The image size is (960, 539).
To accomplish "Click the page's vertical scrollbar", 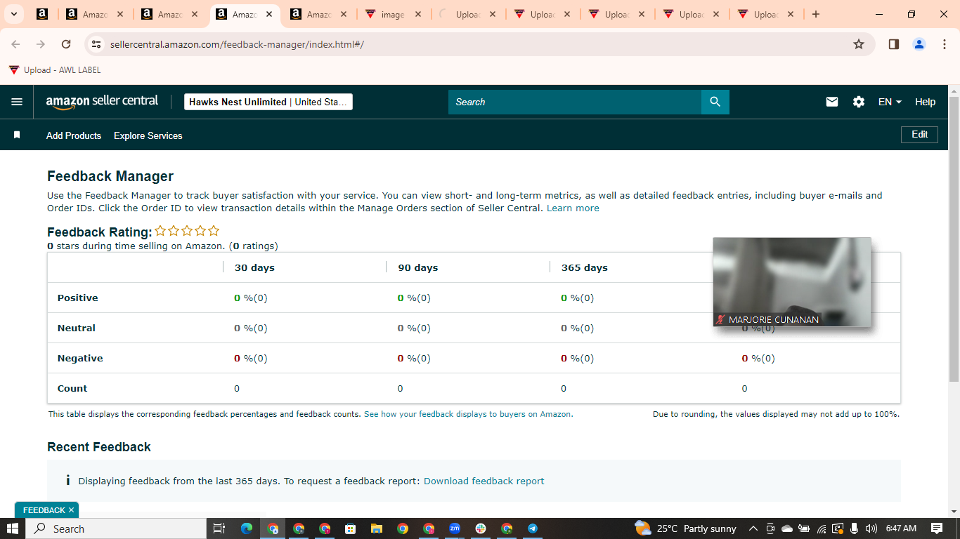I will click(954, 239).
